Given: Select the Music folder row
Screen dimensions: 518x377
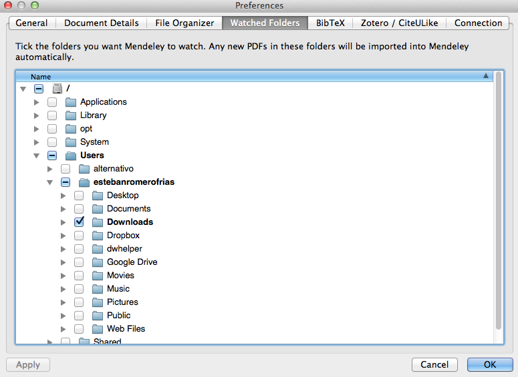Looking at the screenshot, I should [255, 289].
